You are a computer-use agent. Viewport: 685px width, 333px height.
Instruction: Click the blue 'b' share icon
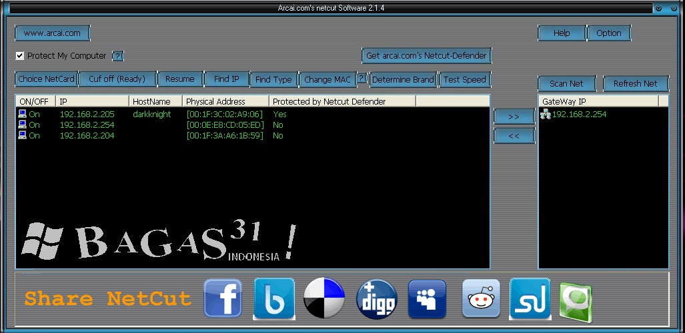[274, 298]
